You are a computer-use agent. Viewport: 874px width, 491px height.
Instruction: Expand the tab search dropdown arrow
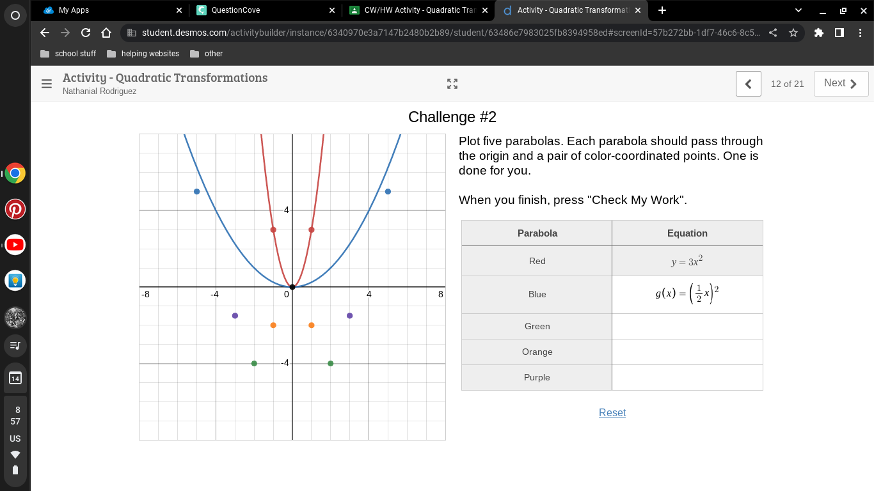click(x=798, y=10)
